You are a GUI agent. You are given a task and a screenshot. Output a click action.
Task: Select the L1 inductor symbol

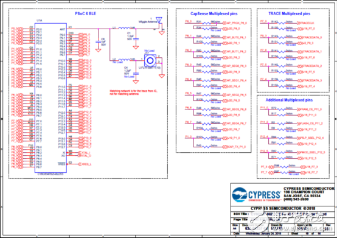tap(124, 28)
